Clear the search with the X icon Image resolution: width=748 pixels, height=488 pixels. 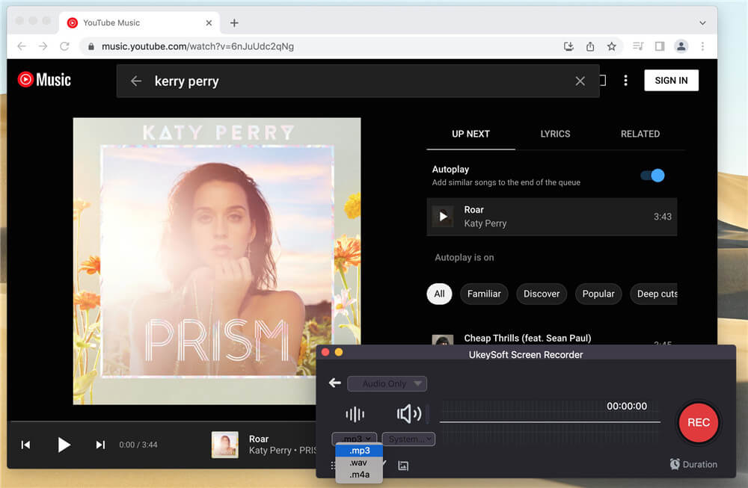[580, 81]
